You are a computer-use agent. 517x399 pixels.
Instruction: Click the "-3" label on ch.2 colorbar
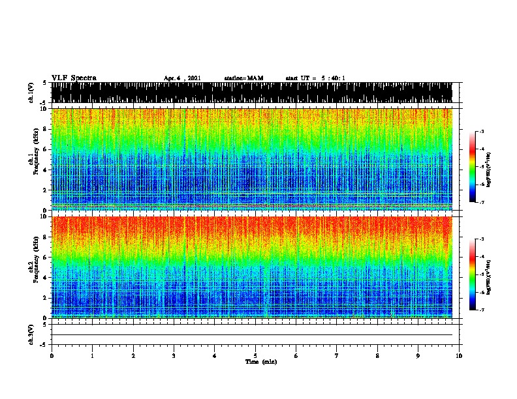click(x=481, y=239)
